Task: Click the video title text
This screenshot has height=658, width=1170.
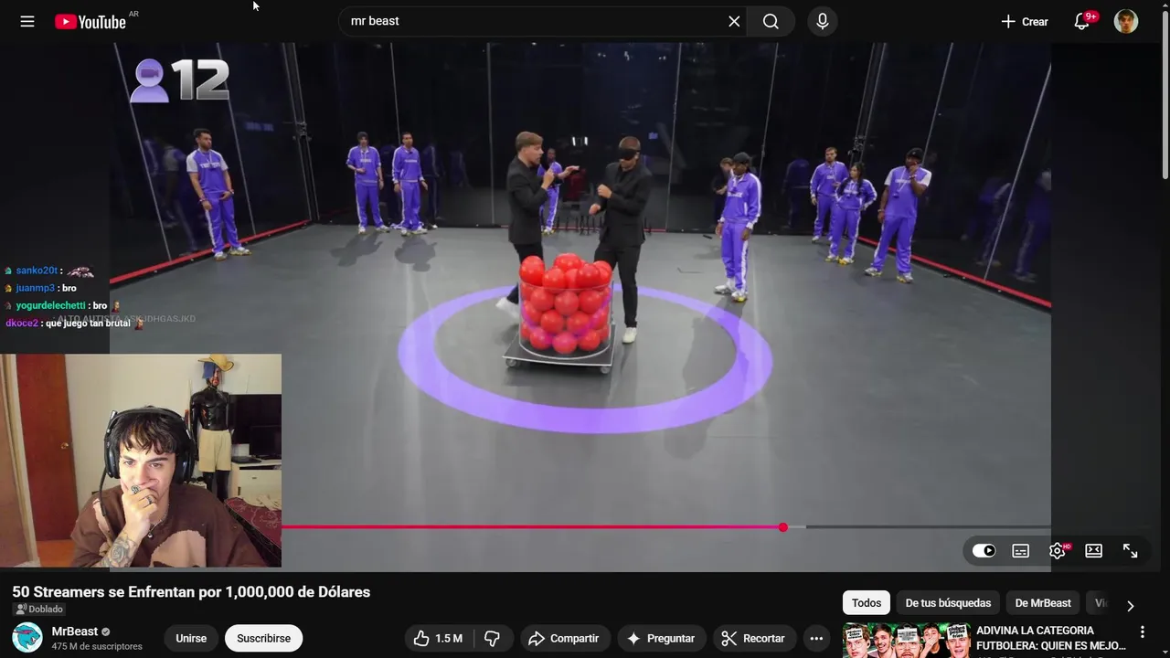Action: (x=191, y=592)
